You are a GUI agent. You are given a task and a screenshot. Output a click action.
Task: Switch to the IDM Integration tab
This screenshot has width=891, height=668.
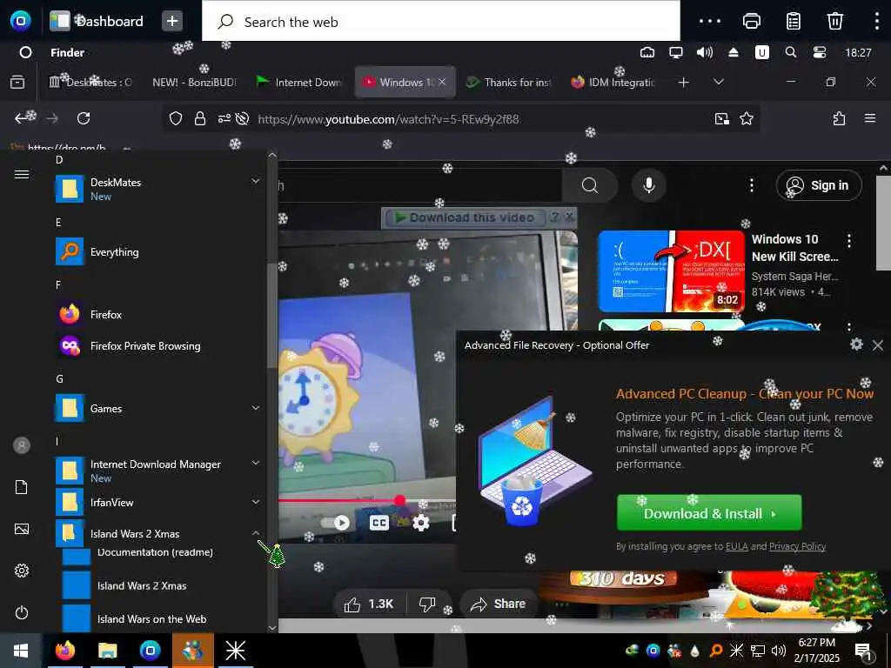pos(613,83)
